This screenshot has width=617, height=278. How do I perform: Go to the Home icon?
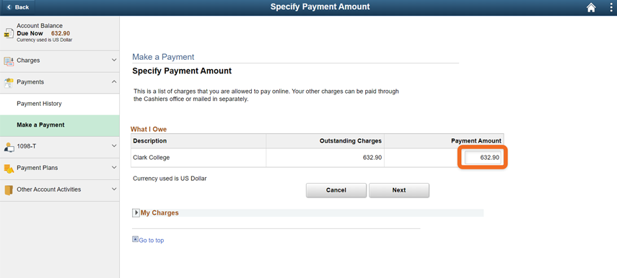click(x=591, y=7)
